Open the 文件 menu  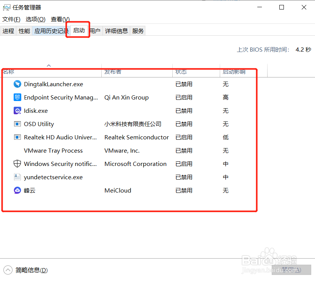tap(11, 19)
